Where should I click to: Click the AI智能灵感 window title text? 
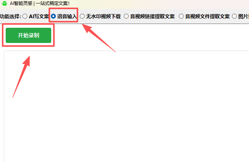coord(21,3)
